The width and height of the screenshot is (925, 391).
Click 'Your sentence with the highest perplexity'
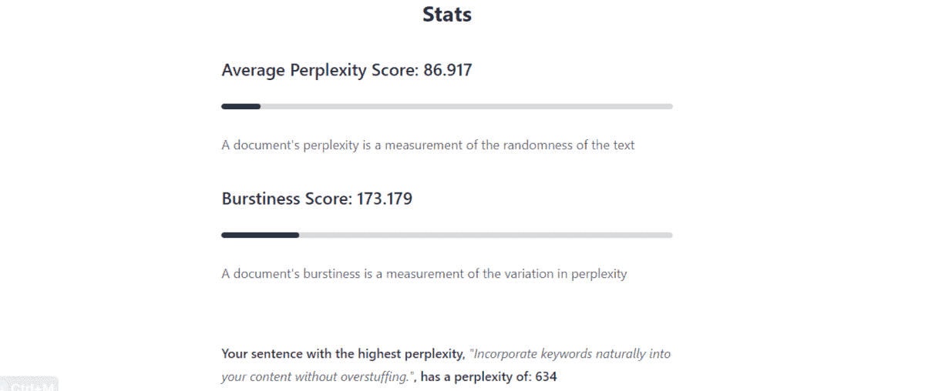342,354
